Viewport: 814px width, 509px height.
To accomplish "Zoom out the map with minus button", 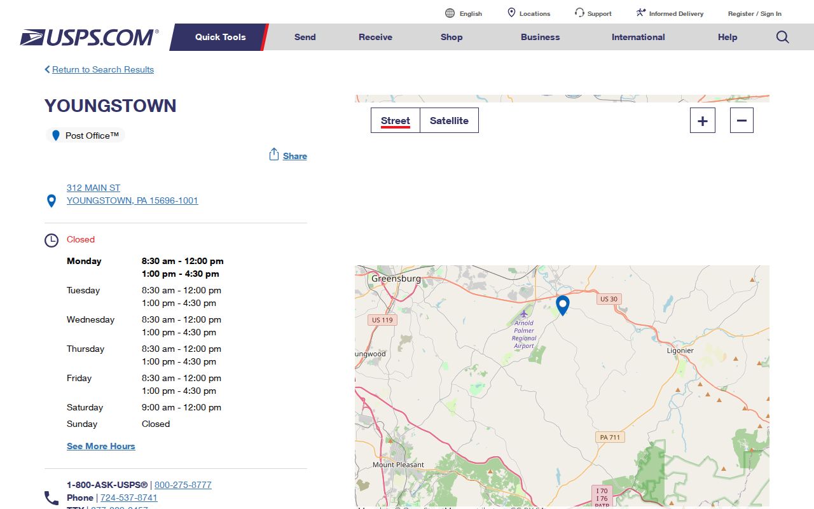I will tap(742, 120).
